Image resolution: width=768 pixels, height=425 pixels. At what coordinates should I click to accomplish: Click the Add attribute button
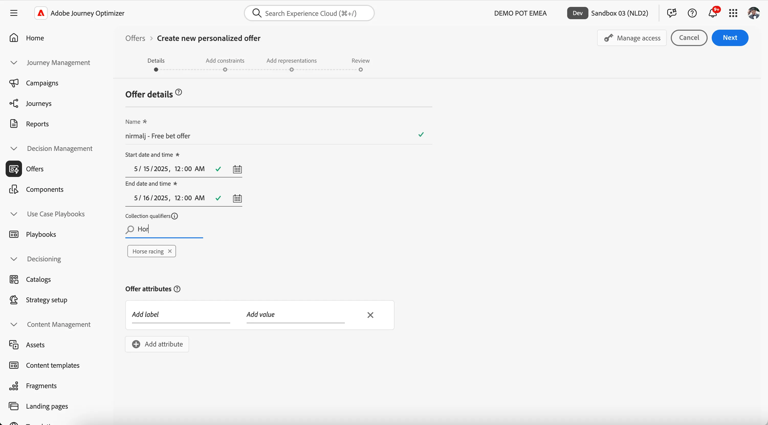pyautogui.click(x=157, y=344)
